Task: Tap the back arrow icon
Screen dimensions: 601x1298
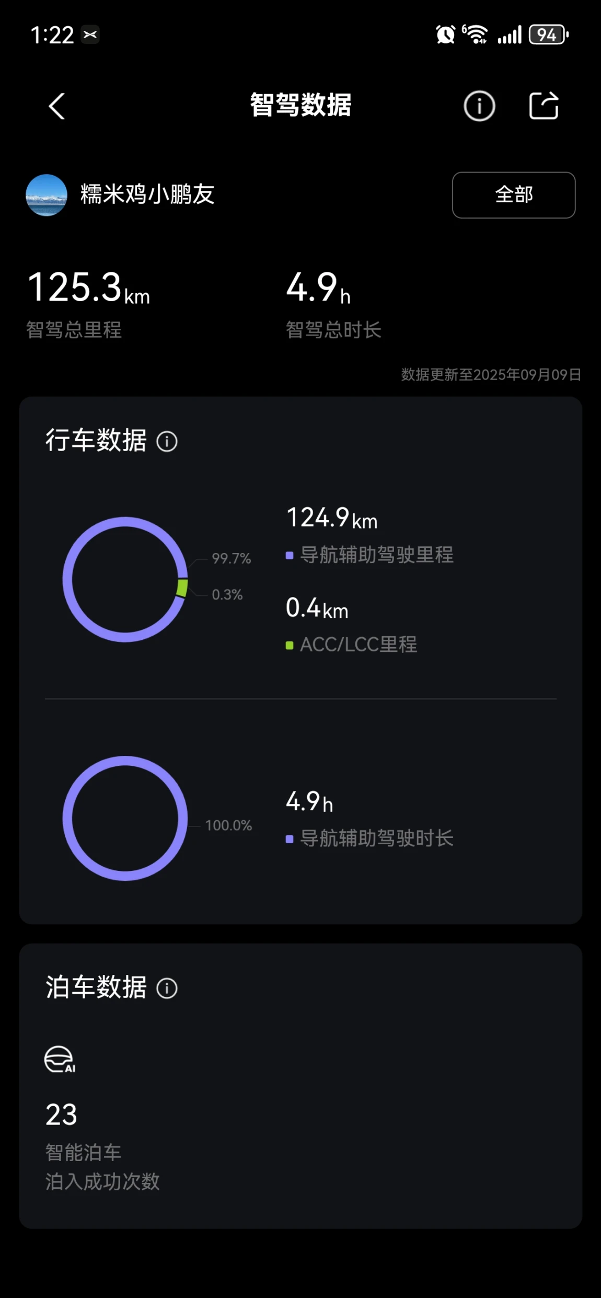Action: [57, 106]
